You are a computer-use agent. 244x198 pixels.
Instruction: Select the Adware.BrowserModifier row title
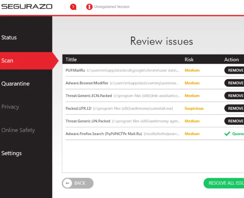click(x=87, y=83)
